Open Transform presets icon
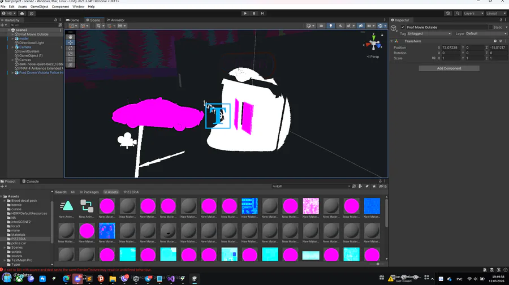 pos(501,41)
